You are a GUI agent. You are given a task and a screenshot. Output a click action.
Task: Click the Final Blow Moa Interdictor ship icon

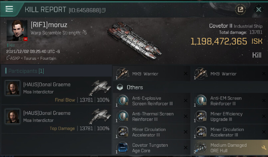100,87
